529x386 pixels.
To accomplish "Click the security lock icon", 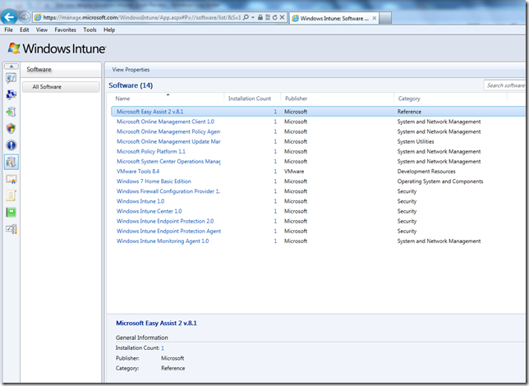I will (260, 17).
